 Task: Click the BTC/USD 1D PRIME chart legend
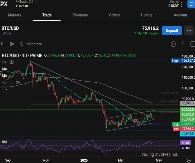pos(22,55)
